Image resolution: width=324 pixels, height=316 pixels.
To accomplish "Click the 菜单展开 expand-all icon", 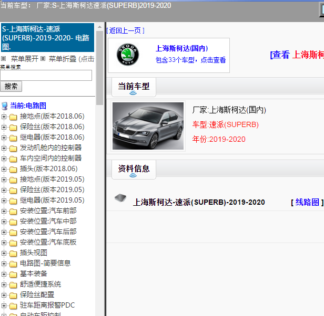I will (x=3, y=59).
